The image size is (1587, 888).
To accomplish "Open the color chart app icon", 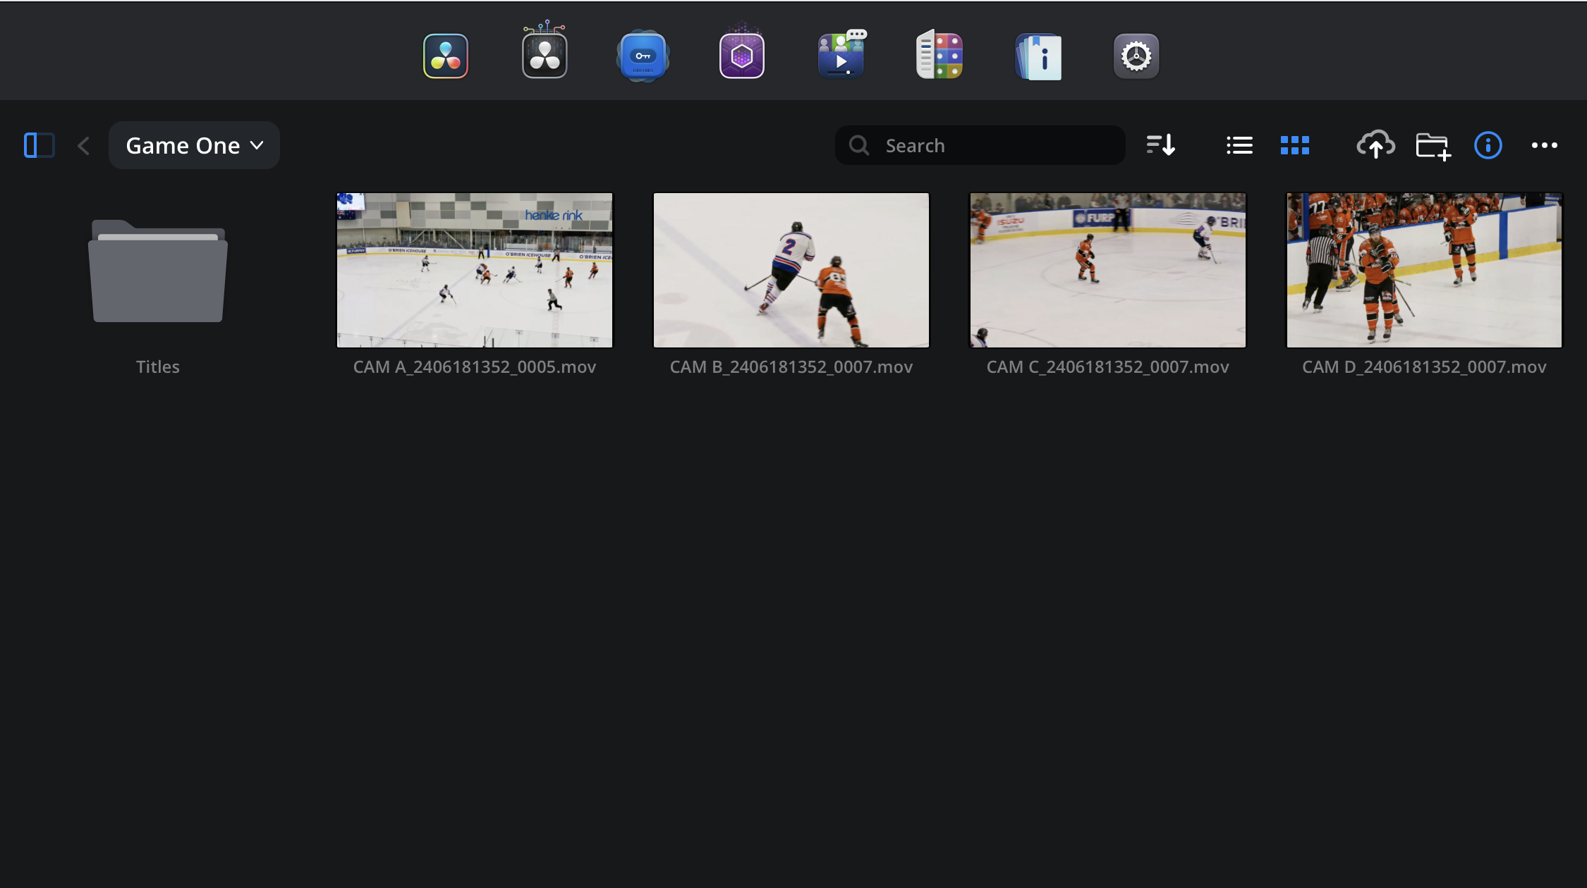I will (939, 55).
